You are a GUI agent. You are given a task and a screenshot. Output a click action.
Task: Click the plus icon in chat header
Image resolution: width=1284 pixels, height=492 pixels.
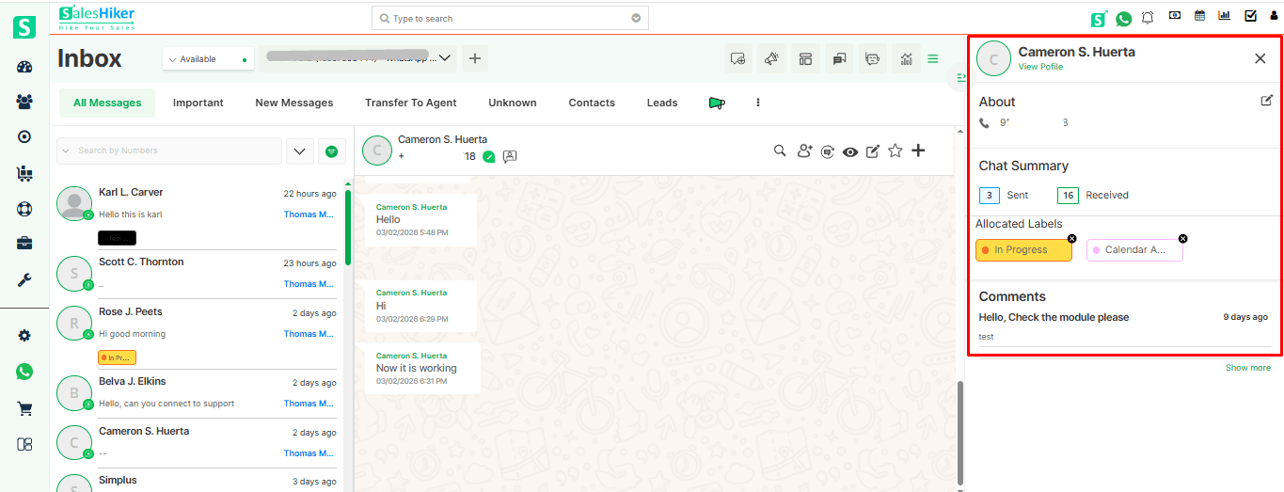[919, 151]
